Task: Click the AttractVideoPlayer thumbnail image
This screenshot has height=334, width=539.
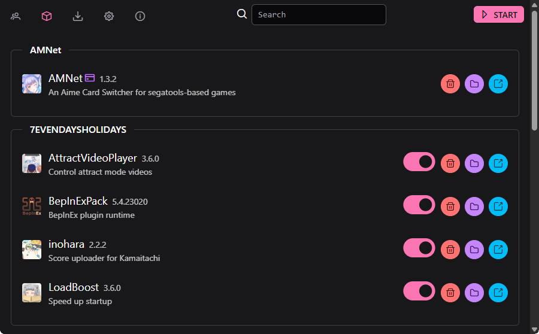Action: coord(32,163)
